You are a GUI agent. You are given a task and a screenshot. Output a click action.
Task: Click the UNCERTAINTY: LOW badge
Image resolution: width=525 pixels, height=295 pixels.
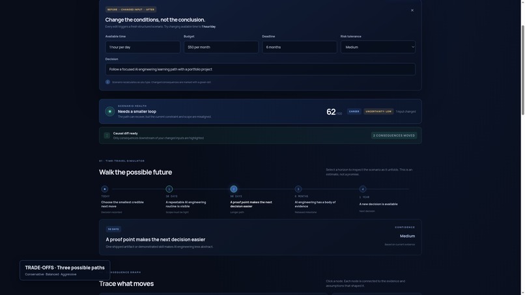tap(378, 111)
